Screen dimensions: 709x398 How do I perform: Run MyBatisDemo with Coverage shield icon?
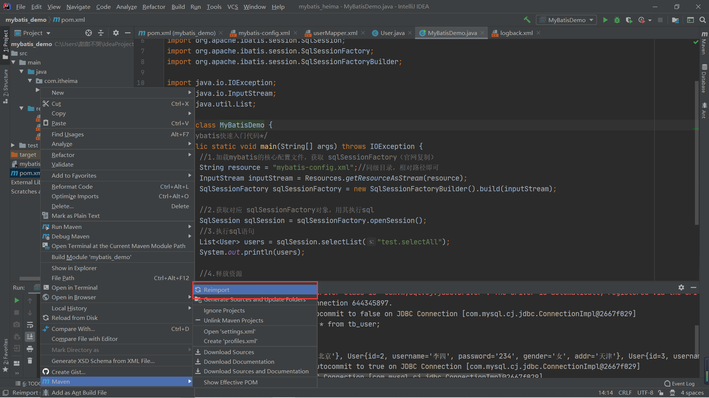click(x=628, y=20)
